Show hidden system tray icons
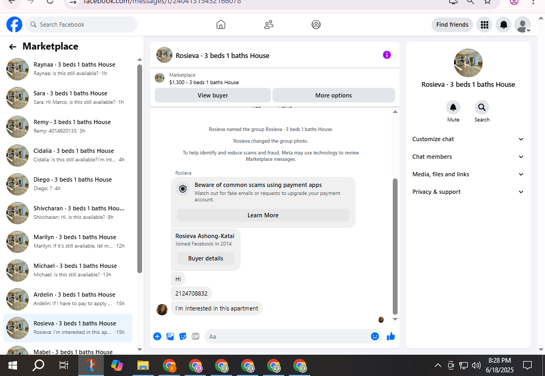Viewport: 545px width, 376px height. (x=438, y=365)
